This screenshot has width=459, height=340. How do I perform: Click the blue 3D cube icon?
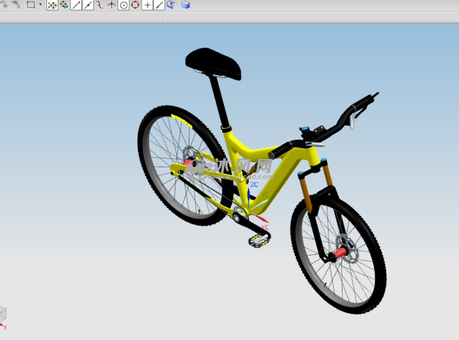tap(185, 5)
